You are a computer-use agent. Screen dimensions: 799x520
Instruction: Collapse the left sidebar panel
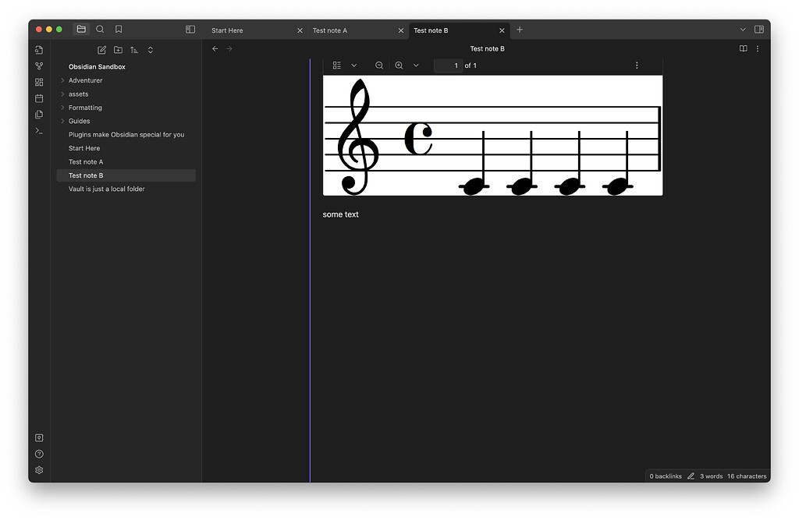[x=190, y=28]
